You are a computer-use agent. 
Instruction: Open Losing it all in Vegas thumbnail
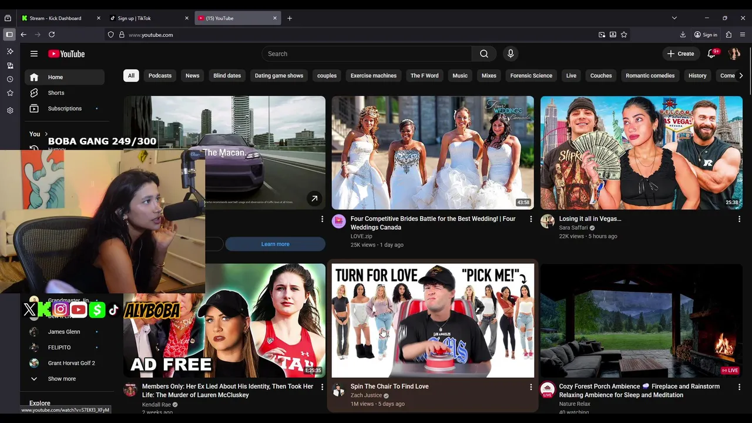coord(642,153)
